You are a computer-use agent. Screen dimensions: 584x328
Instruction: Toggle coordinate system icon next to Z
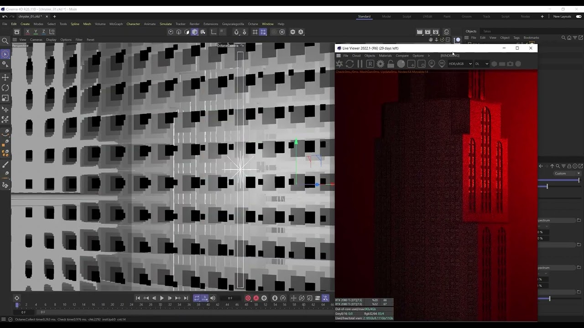[52, 32]
